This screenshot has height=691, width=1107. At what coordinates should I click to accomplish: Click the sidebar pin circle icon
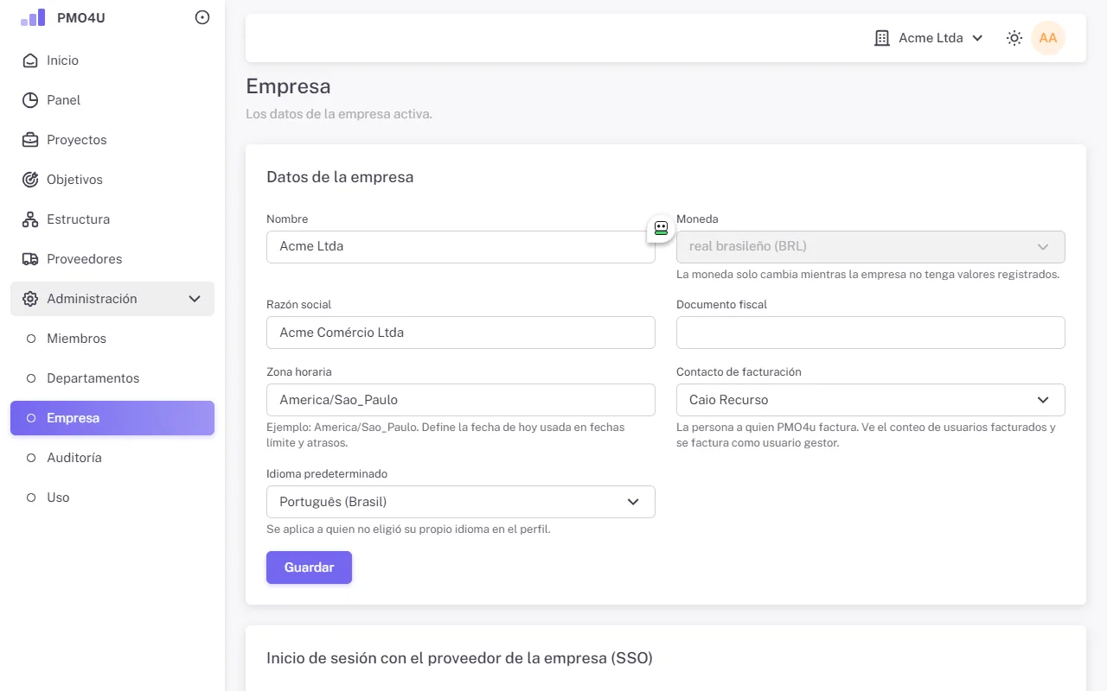click(202, 17)
